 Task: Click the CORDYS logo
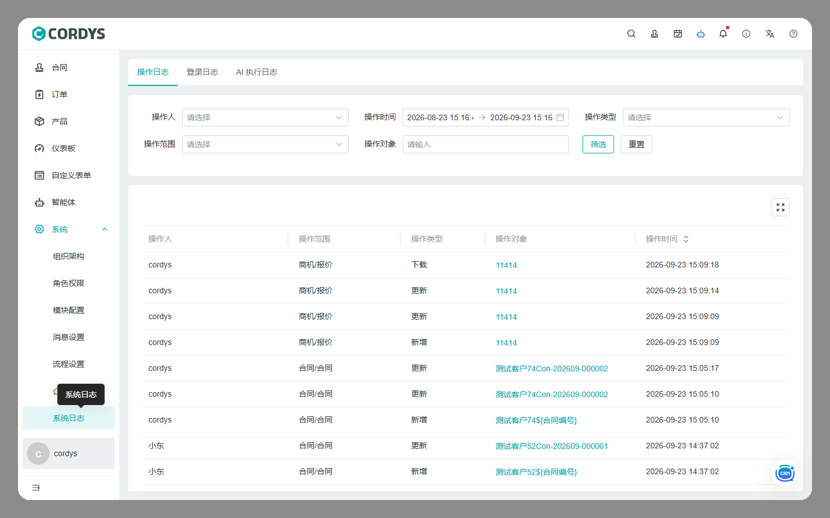[x=69, y=34]
